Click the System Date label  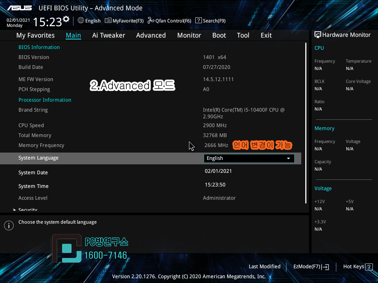tap(33, 172)
